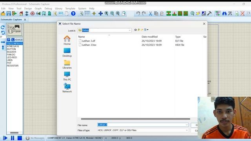Image resolution: width=251 pixels, height=141 pixels.
Task: Go to Home in dialog sidebar
Action: (67, 40)
